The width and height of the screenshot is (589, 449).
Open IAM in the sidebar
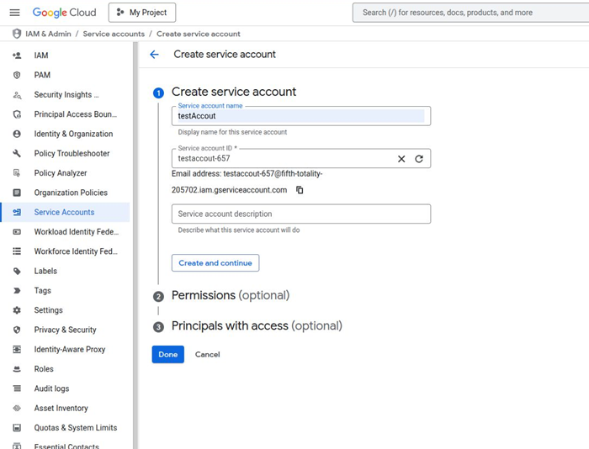(x=40, y=55)
